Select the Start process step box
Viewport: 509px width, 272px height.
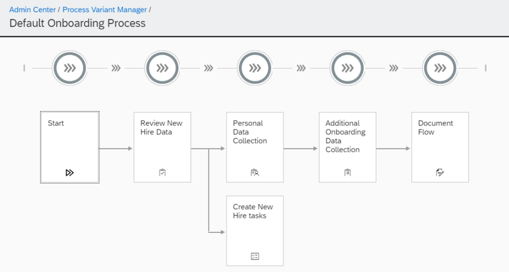click(x=70, y=146)
